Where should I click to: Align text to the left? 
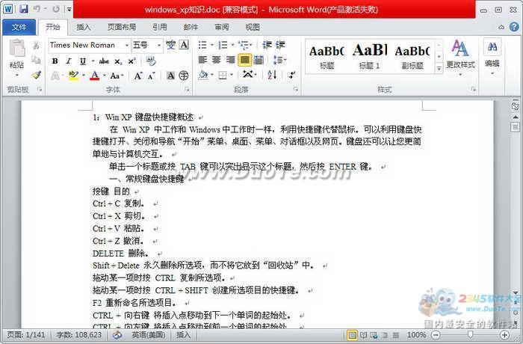tap(202, 60)
